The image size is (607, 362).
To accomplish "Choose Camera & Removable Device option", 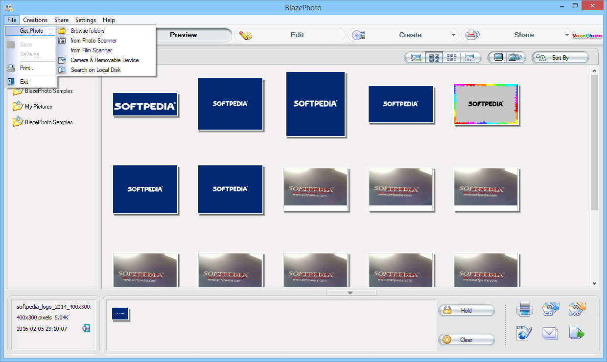I will pyautogui.click(x=106, y=60).
